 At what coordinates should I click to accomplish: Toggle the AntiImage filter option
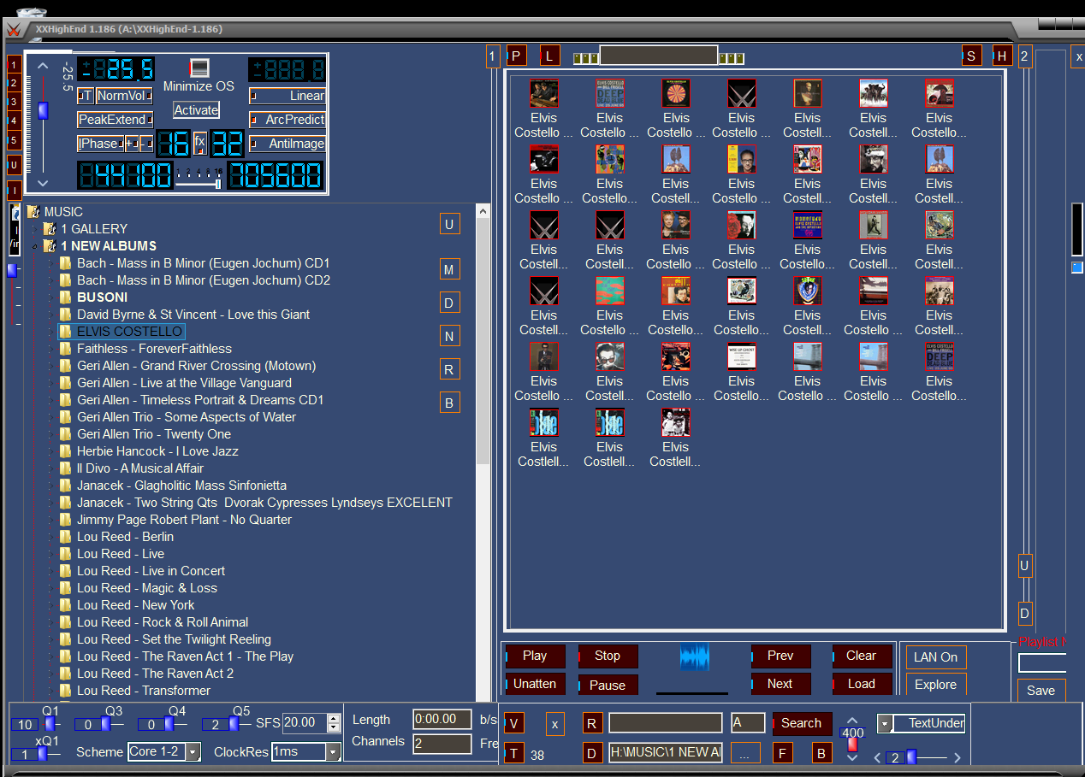coord(288,144)
